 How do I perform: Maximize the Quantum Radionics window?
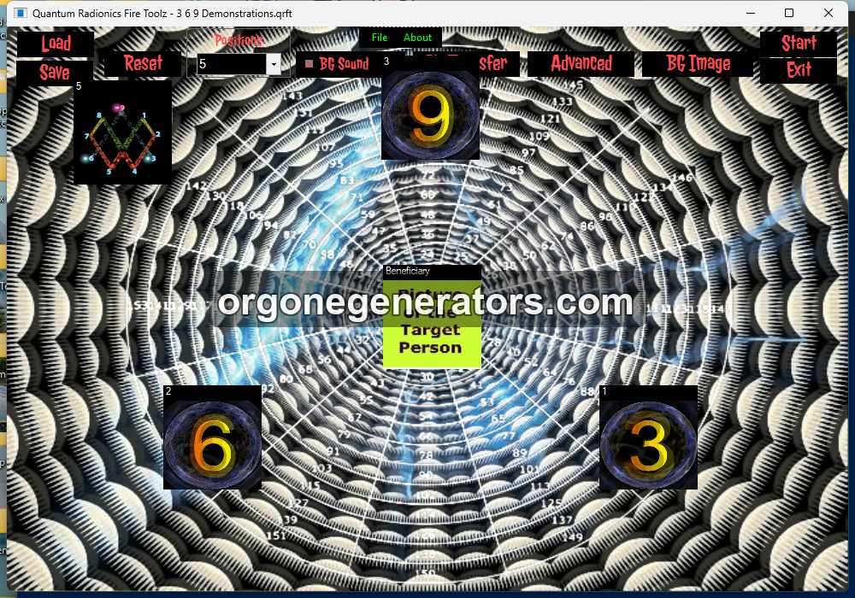pos(789,13)
